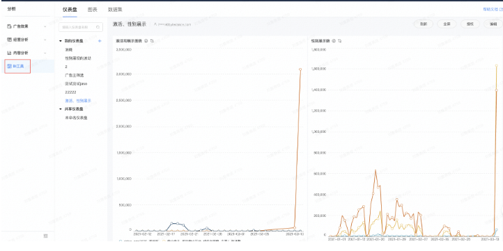Click the info icon on the right chart title

coord(334,41)
